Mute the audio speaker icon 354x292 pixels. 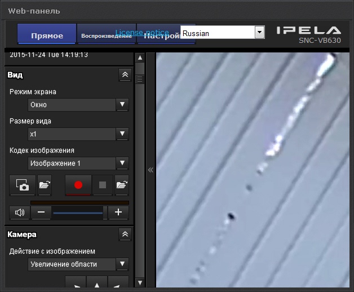pos(20,213)
